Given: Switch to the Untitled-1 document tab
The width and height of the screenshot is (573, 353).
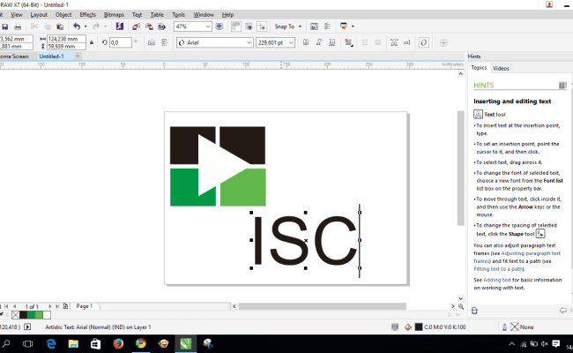Looking at the screenshot, I should 51,56.
